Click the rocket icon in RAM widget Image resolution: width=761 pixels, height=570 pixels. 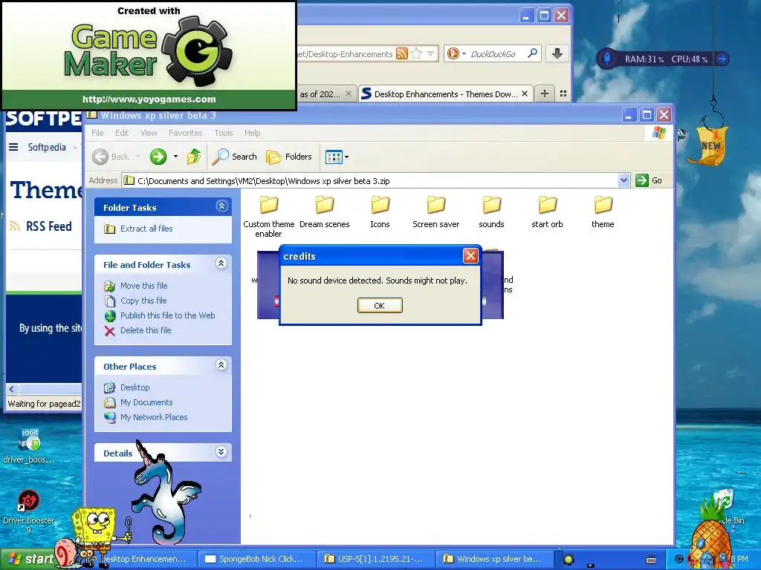[606, 59]
